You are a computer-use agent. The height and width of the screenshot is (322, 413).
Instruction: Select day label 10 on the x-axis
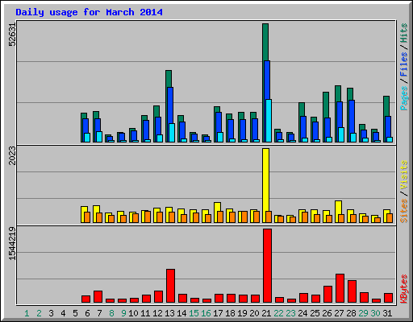coord(133,313)
